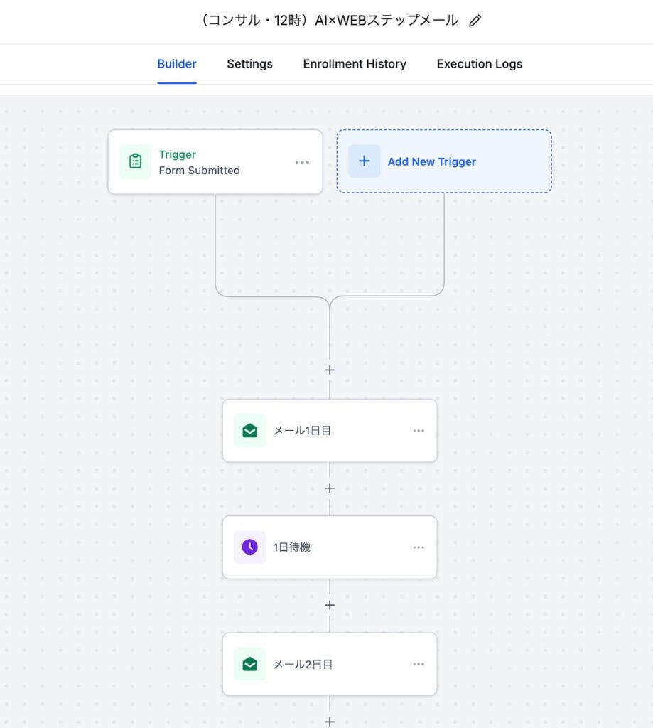Click the plus icon in Add New Trigger
This screenshot has width=653, height=728.
pos(364,161)
